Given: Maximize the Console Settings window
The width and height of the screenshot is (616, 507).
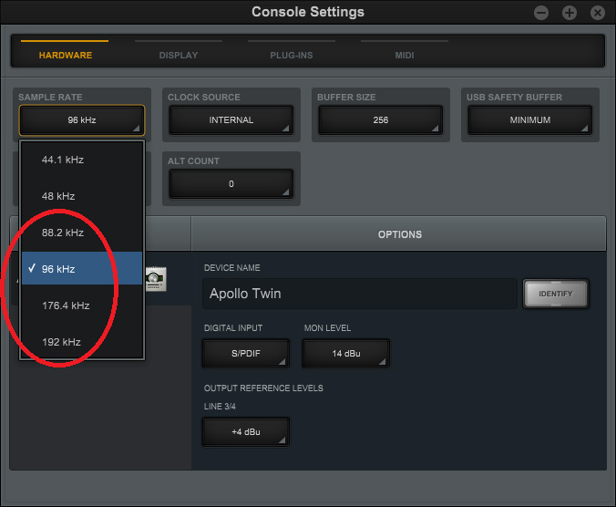Looking at the screenshot, I should coord(570,13).
